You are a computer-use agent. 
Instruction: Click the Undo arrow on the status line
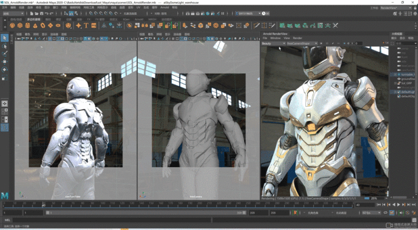pyautogui.click(x=46, y=13)
